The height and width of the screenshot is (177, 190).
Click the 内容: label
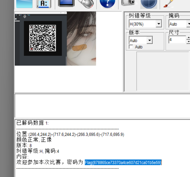[x=23, y=157]
